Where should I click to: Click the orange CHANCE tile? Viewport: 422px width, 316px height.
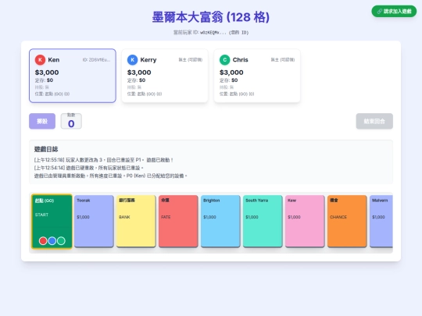coord(347,221)
